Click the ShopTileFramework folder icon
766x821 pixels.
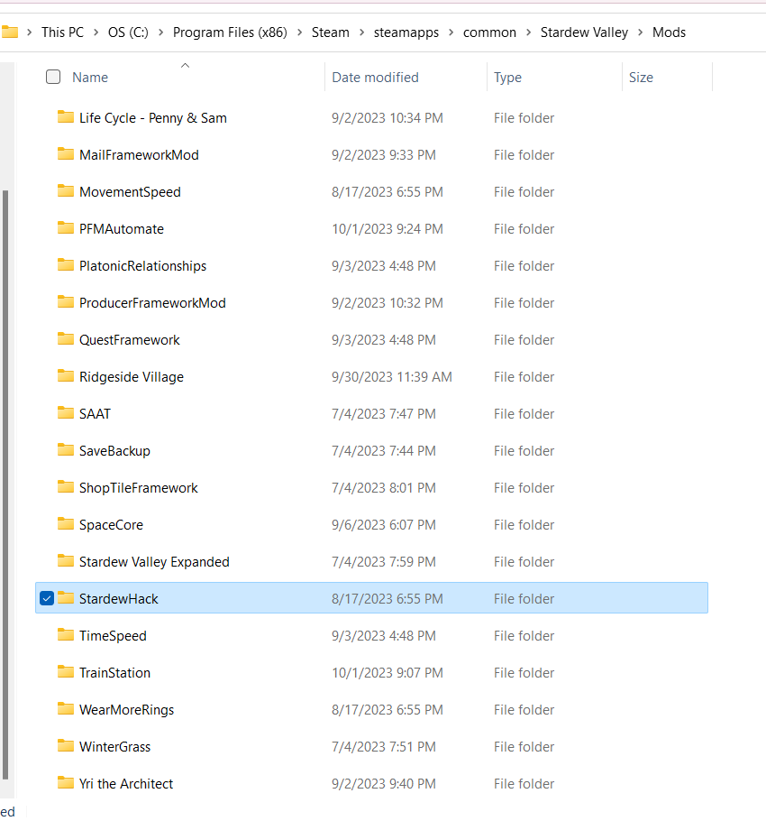[66, 487]
